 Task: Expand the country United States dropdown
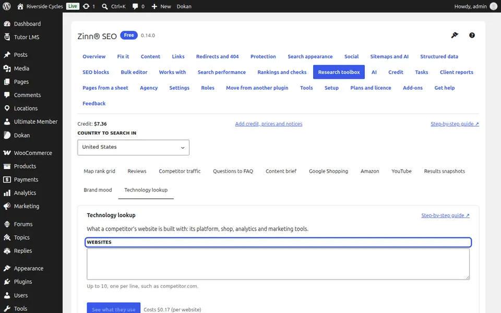coord(133,147)
